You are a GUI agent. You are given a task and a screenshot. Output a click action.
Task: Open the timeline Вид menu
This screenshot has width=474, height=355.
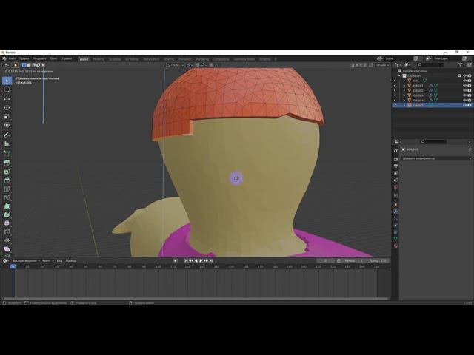click(59, 260)
